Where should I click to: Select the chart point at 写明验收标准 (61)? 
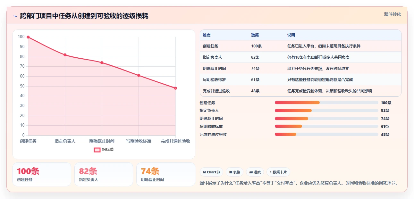pyautogui.click(x=139, y=75)
